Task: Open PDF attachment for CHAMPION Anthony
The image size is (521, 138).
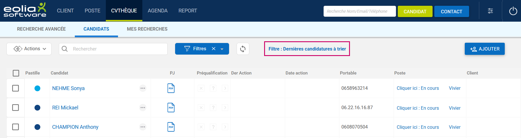Action: click(x=171, y=127)
